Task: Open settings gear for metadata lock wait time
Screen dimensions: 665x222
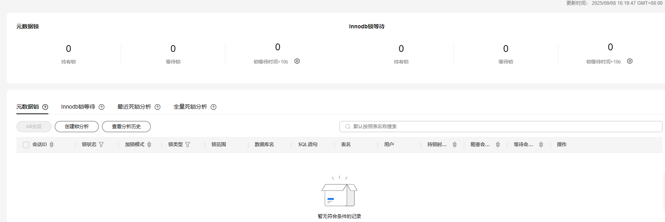Action: pyautogui.click(x=297, y=61)
